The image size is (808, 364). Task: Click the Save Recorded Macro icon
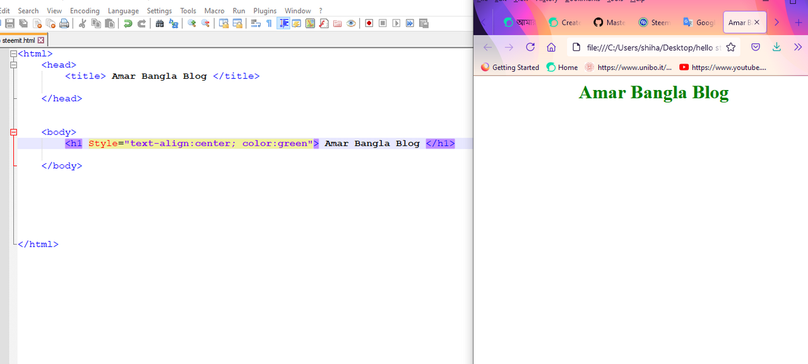(x=424, y=23)
